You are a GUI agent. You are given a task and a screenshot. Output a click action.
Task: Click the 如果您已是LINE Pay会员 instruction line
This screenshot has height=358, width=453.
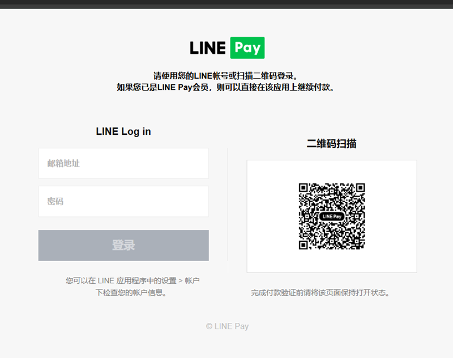(225, 87)
